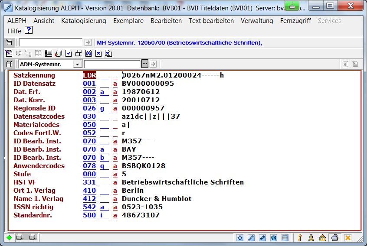The width and height of the screenshot is (367, 246).
Task: Click the field tag 331 link
Action: click(x=89, y=182)
